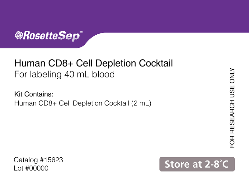Viewport: 249px width, 192px height.
Task: Click the 'Kit Contains:' heading
Action: coord(34,94)
